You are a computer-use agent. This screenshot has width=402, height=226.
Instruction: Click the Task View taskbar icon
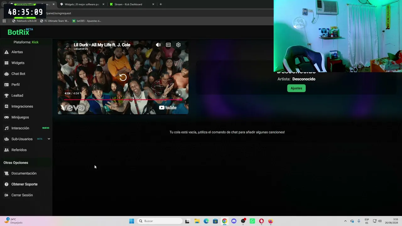point(187,221)
